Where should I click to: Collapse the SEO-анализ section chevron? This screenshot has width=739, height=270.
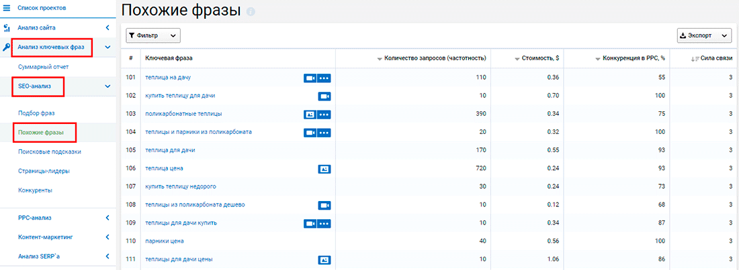pyautogui.click(x=107, y=86)
